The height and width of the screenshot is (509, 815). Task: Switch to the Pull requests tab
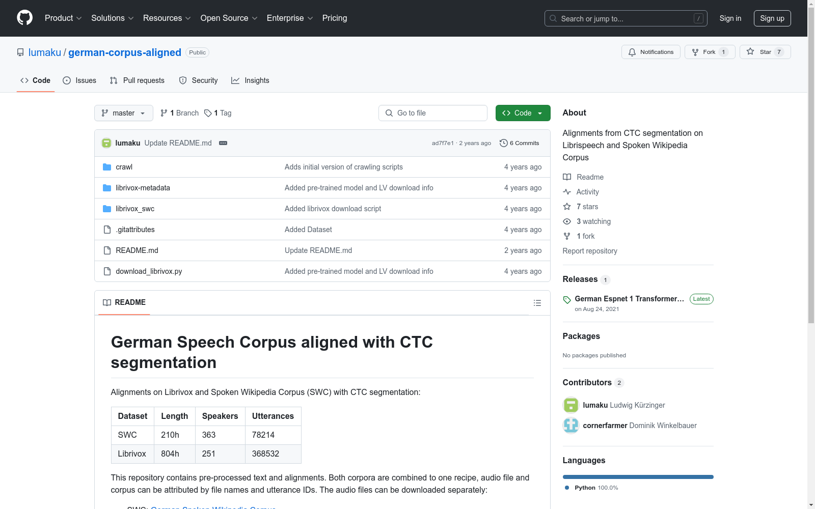pyautogui.click(x=137, y=80)
